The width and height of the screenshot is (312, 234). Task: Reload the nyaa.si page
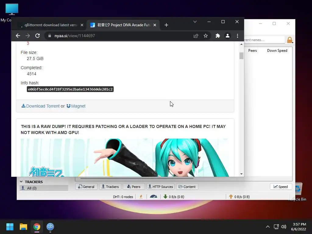[37, 36]
